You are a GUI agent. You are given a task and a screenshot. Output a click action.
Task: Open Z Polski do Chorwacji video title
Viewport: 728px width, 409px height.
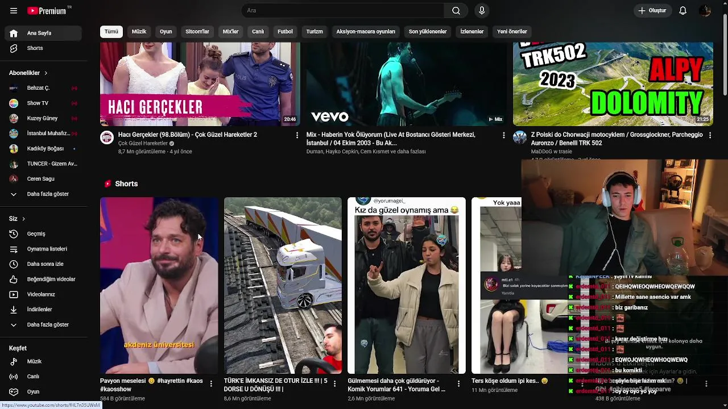617,139
